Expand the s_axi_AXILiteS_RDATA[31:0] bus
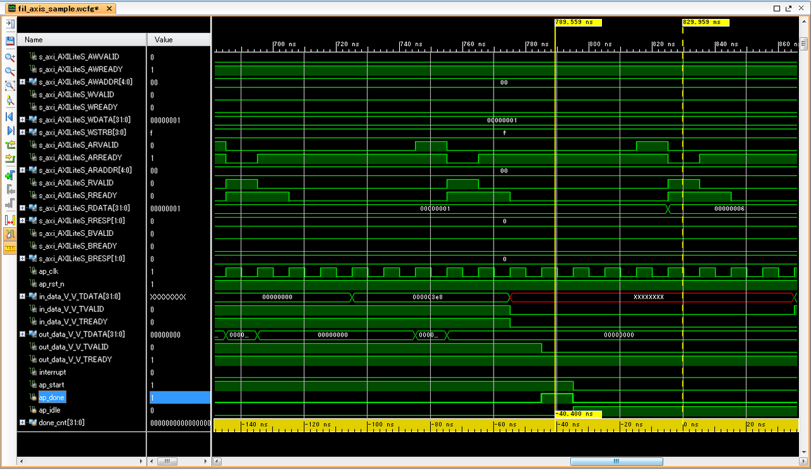The image size is (811, 470). (22, 208)
